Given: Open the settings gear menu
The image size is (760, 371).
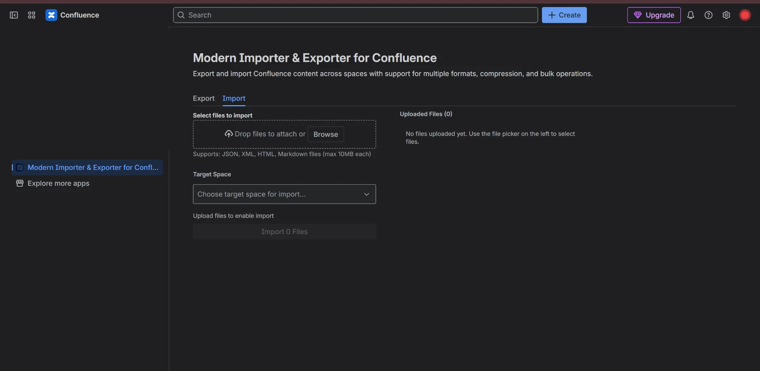Looking at the screenshot, I should tap(726, 15).
